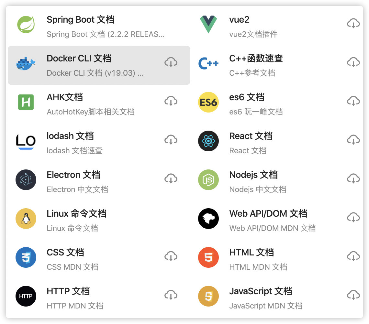Click description 'es6 阮一峰文档'
The width and height of the screenshot is (369, 324).
tap(256, 112)
